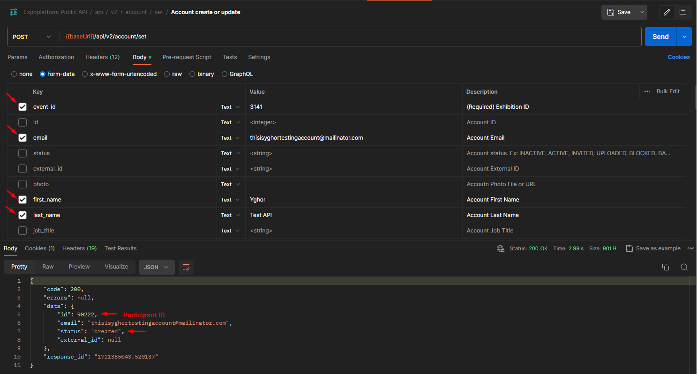This screenshot has height=374, width=697.
Task: Open the Test Results response tab
Action: pyautogui.click(x=120, y=248)
